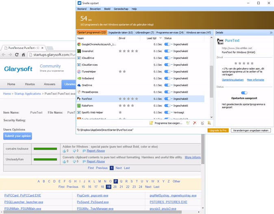Click the iCloudServices row icon

79,65
